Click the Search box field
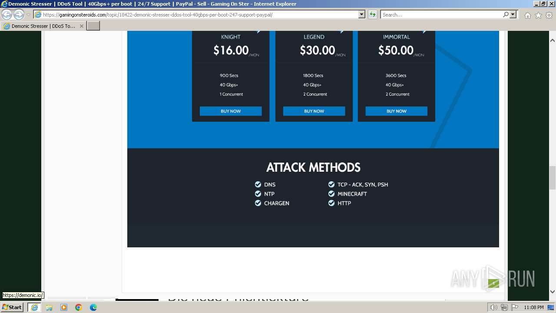This screenshot has width=556, height=313. click(441, 14)
